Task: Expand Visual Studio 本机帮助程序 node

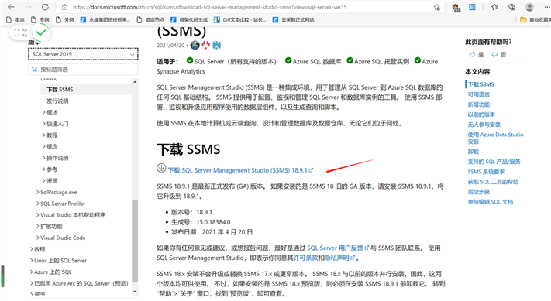Action: pos(71,215)
